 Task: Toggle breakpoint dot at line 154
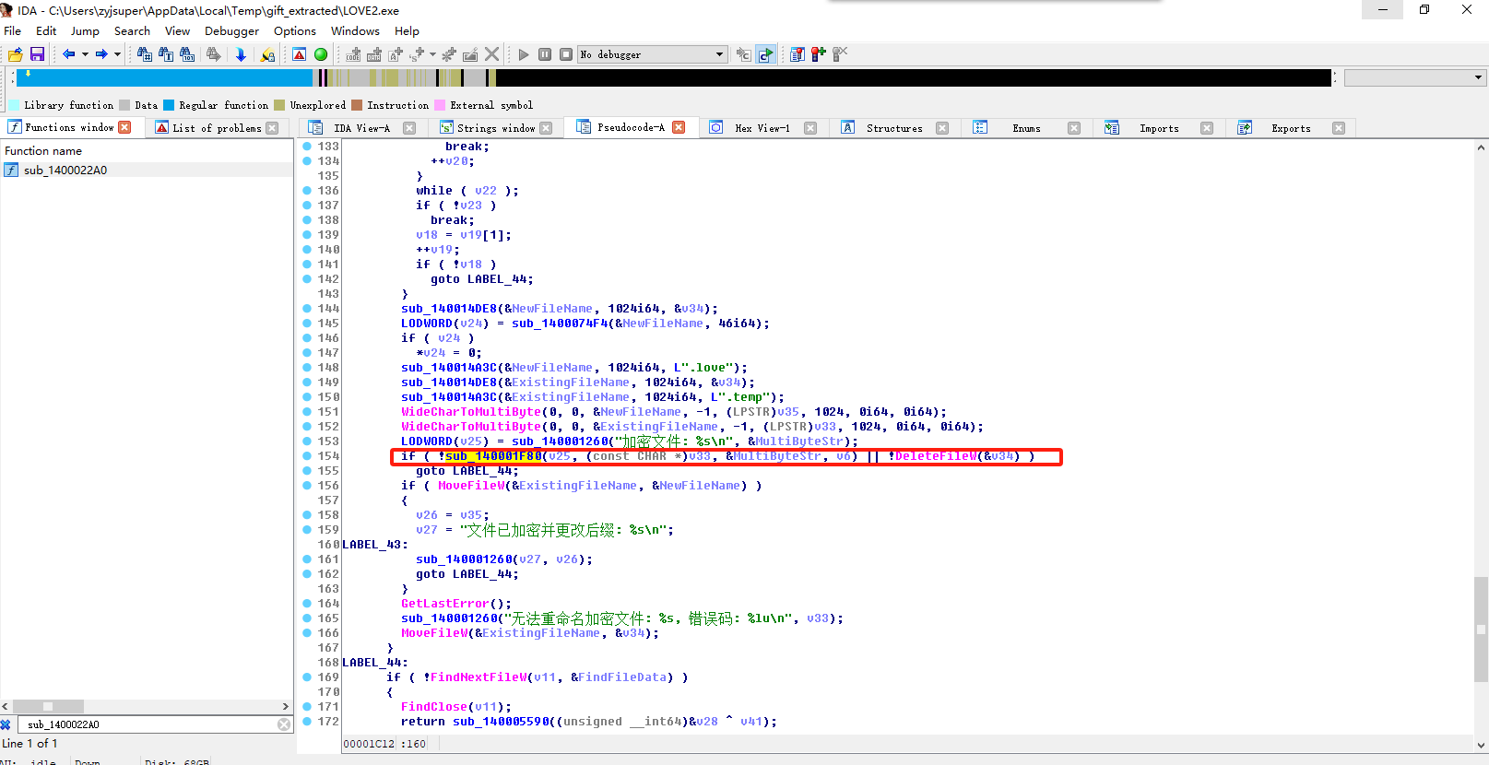307,456
